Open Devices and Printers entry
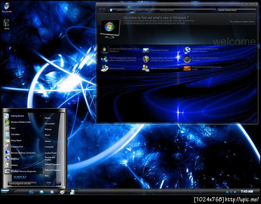Screen dimensions: 261x204 [50, 159]
